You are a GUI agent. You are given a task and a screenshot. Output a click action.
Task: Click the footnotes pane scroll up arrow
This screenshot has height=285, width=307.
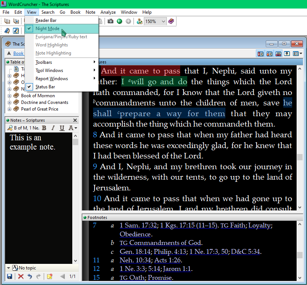click(x=300, y=224)
